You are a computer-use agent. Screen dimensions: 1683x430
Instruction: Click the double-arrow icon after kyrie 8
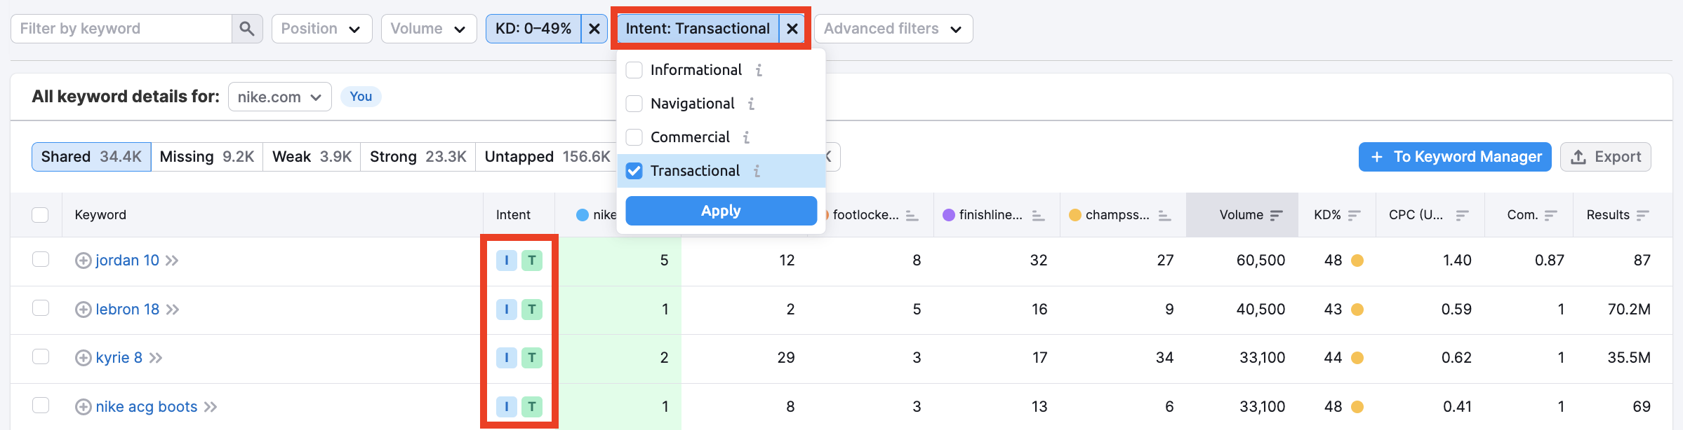click(x=156, y=358)
